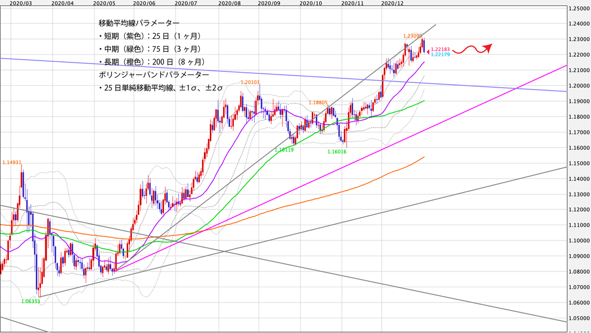Screen dimensions: 591x333
Task: Click the blue 1.22179 price label
Action: pyautogui.click(x=440, y=55)
